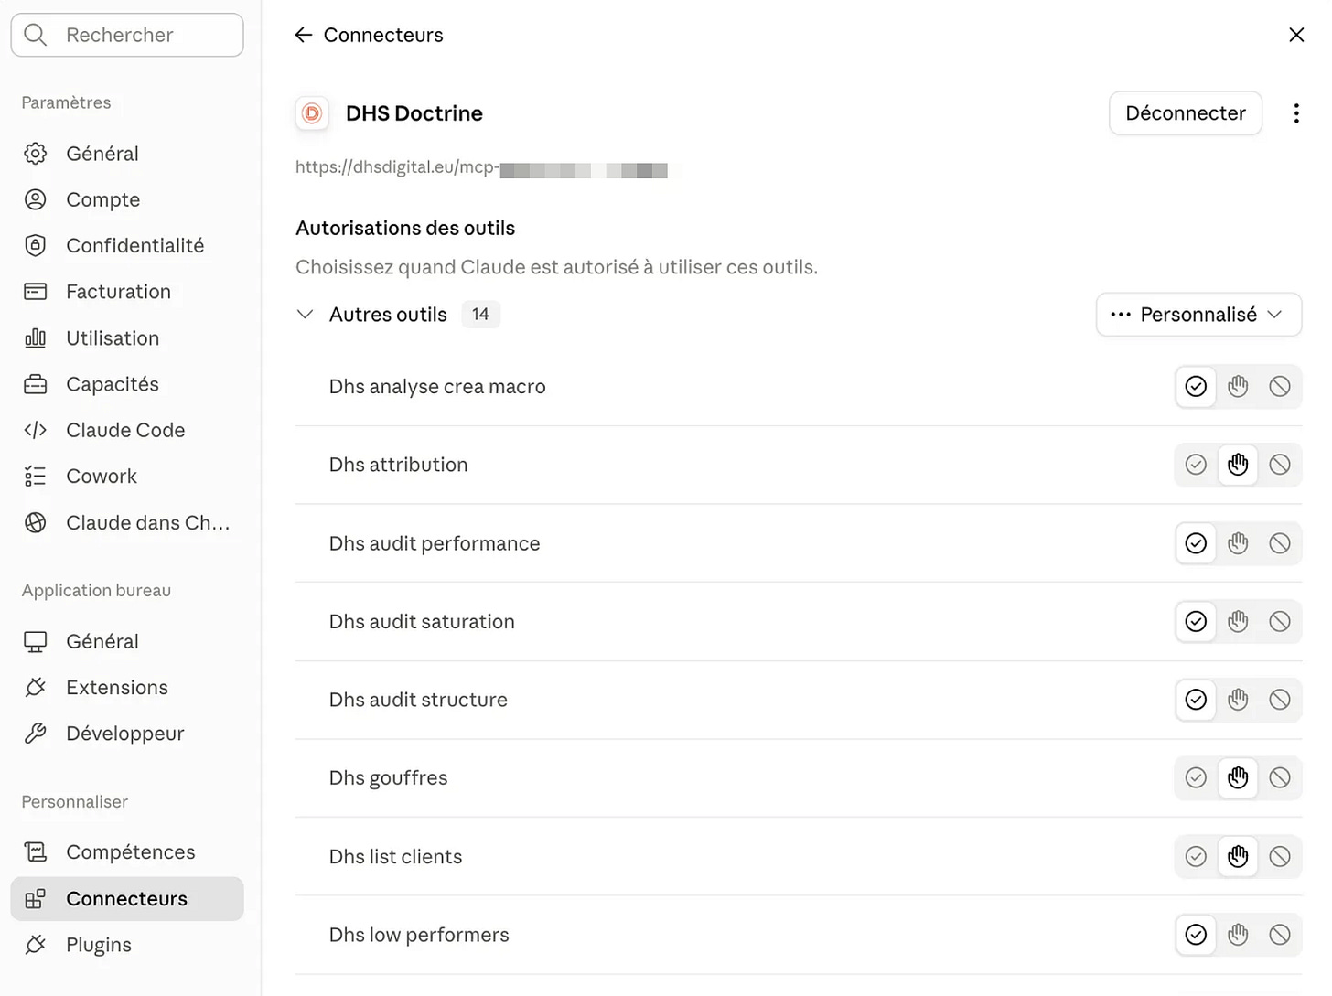This screenshot has height=996, width=1332.
Task: Open Général under Paramètres
Action: click(127, 154)
